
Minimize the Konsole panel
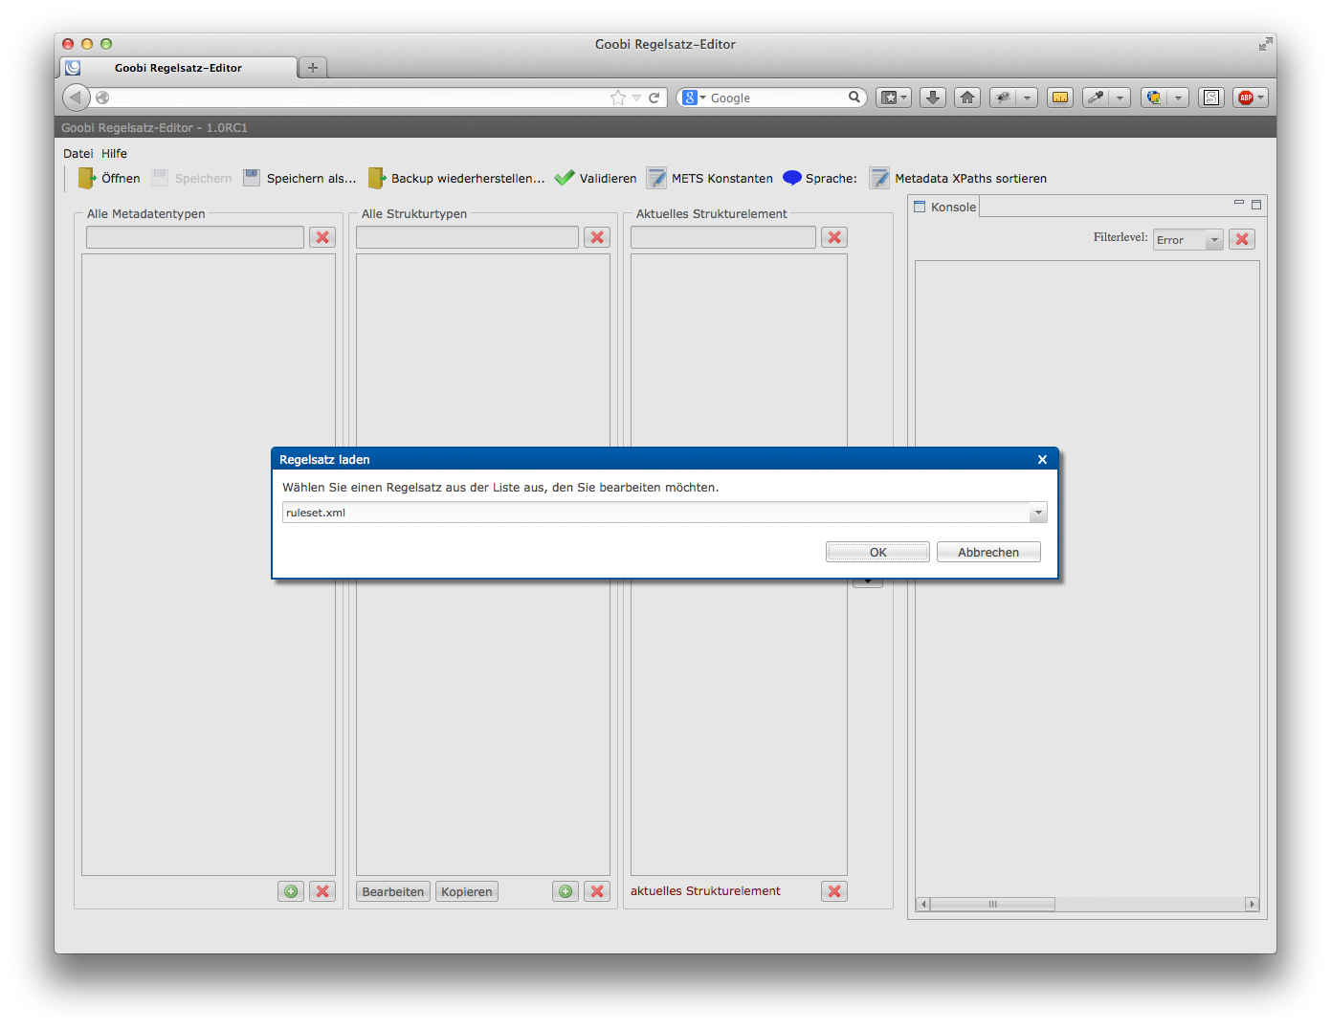point(1239,203)
